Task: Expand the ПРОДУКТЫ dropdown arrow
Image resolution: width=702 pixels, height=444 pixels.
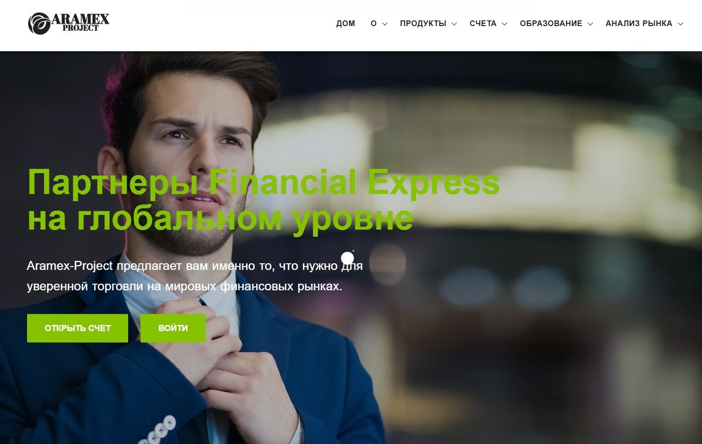Action: (454, 24)
